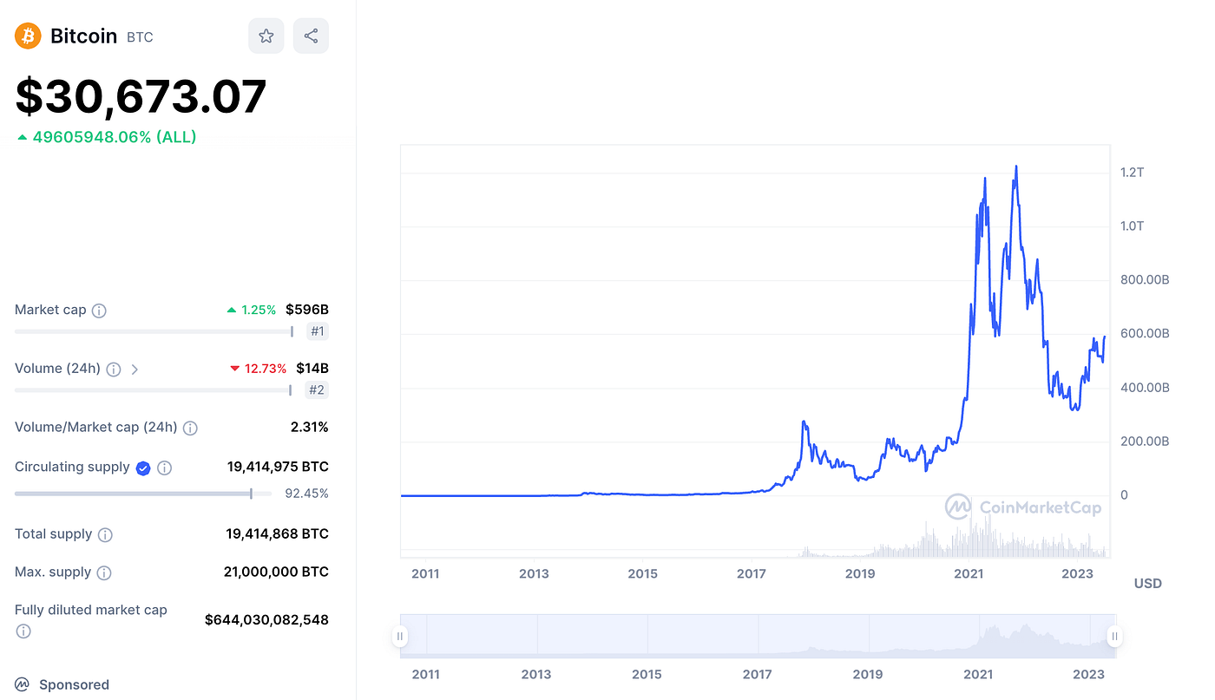Click the 2.31% volume ratio value
Screen dimensions: 1215x700
pyautogui.click(x=310, y=428)
